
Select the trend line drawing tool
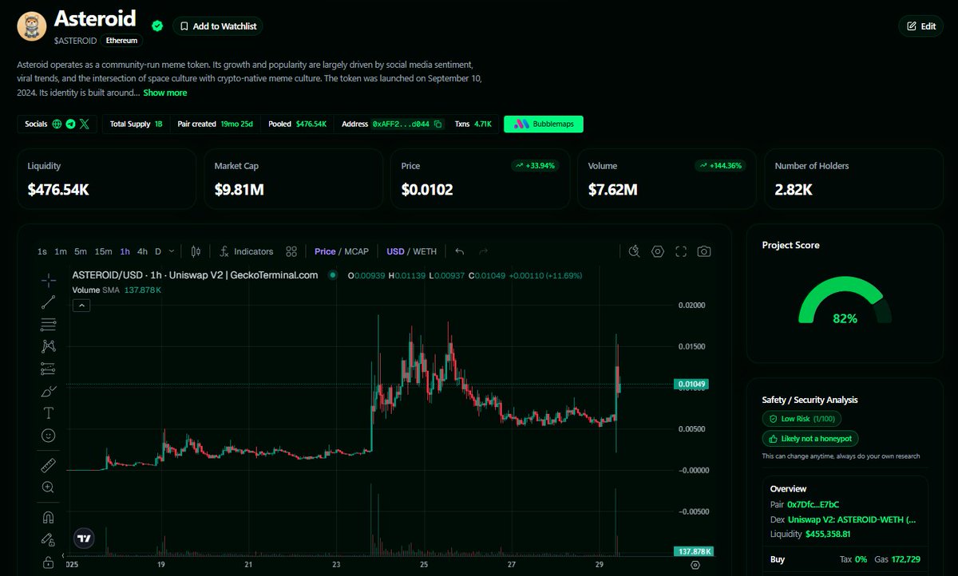click(x=49, y=302)
